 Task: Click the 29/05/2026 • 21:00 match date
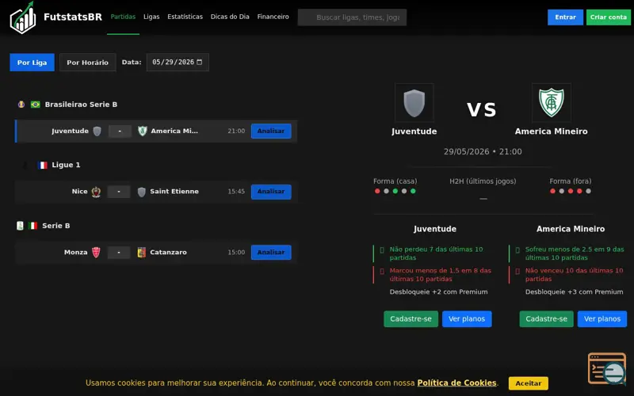[x=483, y=151]
